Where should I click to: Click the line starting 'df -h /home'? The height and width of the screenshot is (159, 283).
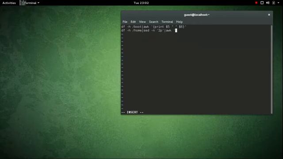(x=149, y=30)
